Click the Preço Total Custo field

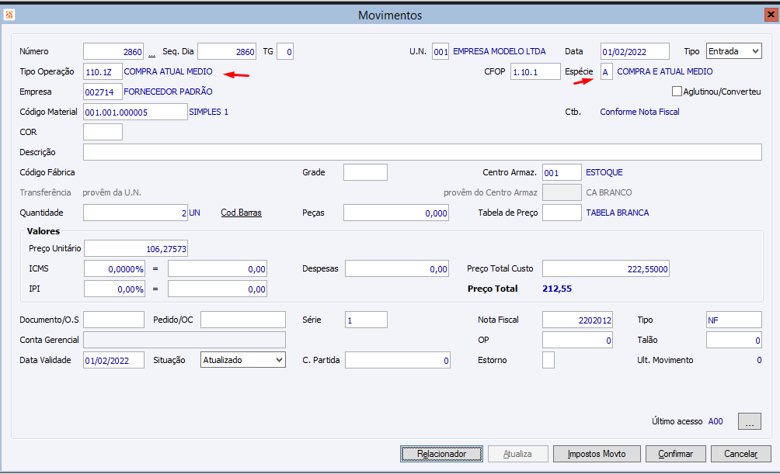click(x=605, y=268)
